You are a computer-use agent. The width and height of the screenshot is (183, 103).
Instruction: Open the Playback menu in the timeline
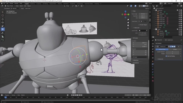point(7,95)
